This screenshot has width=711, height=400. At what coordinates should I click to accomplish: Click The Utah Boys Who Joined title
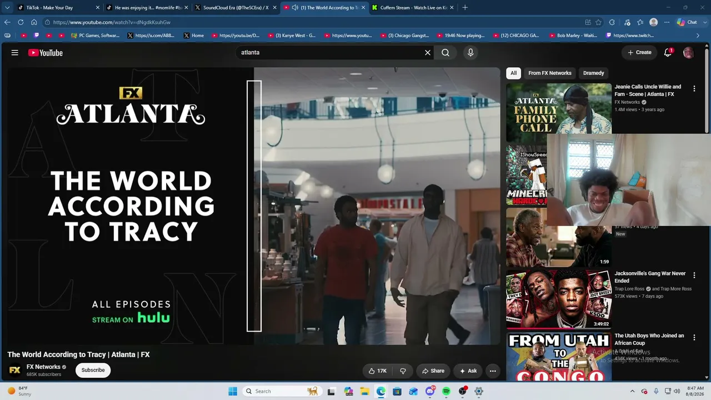tap(649, 339)
